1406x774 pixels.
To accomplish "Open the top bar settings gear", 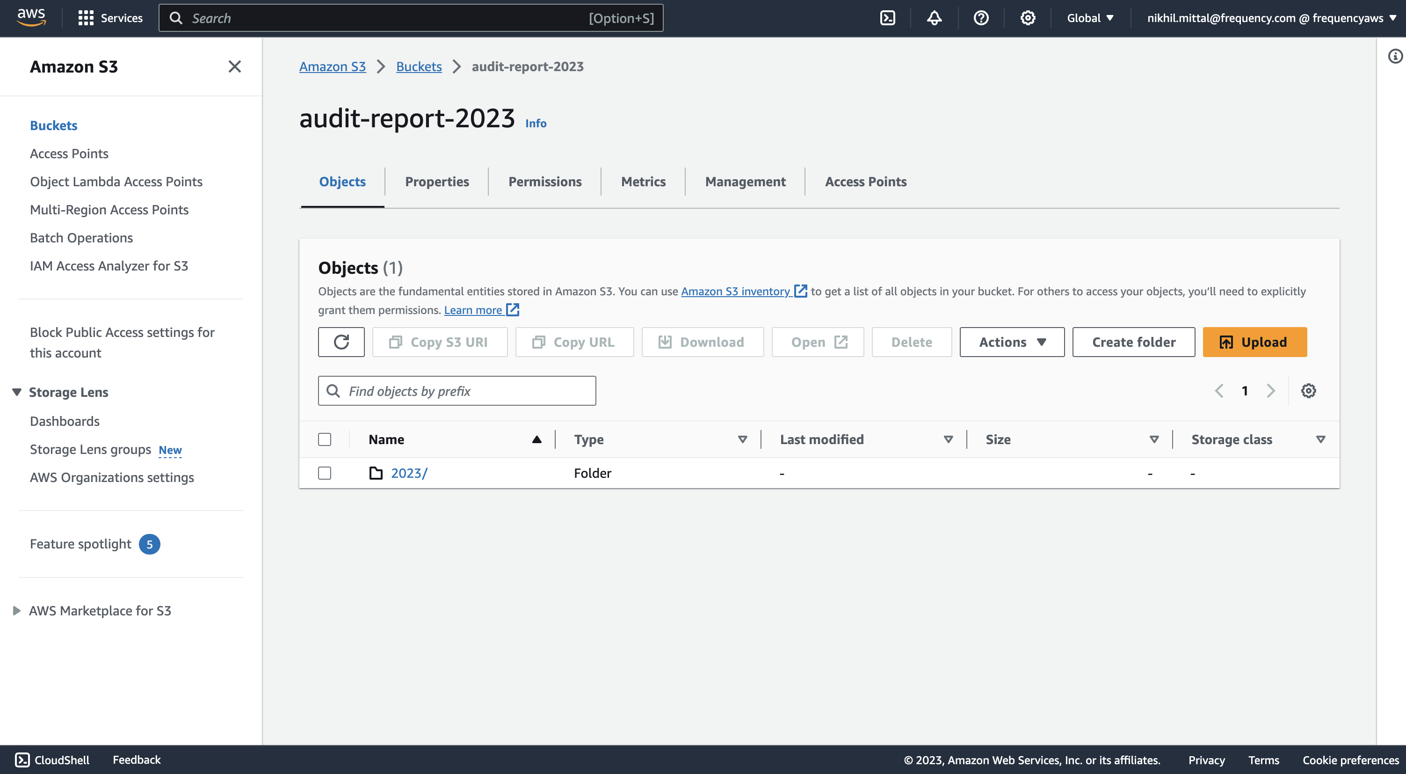I will 1028,18.
